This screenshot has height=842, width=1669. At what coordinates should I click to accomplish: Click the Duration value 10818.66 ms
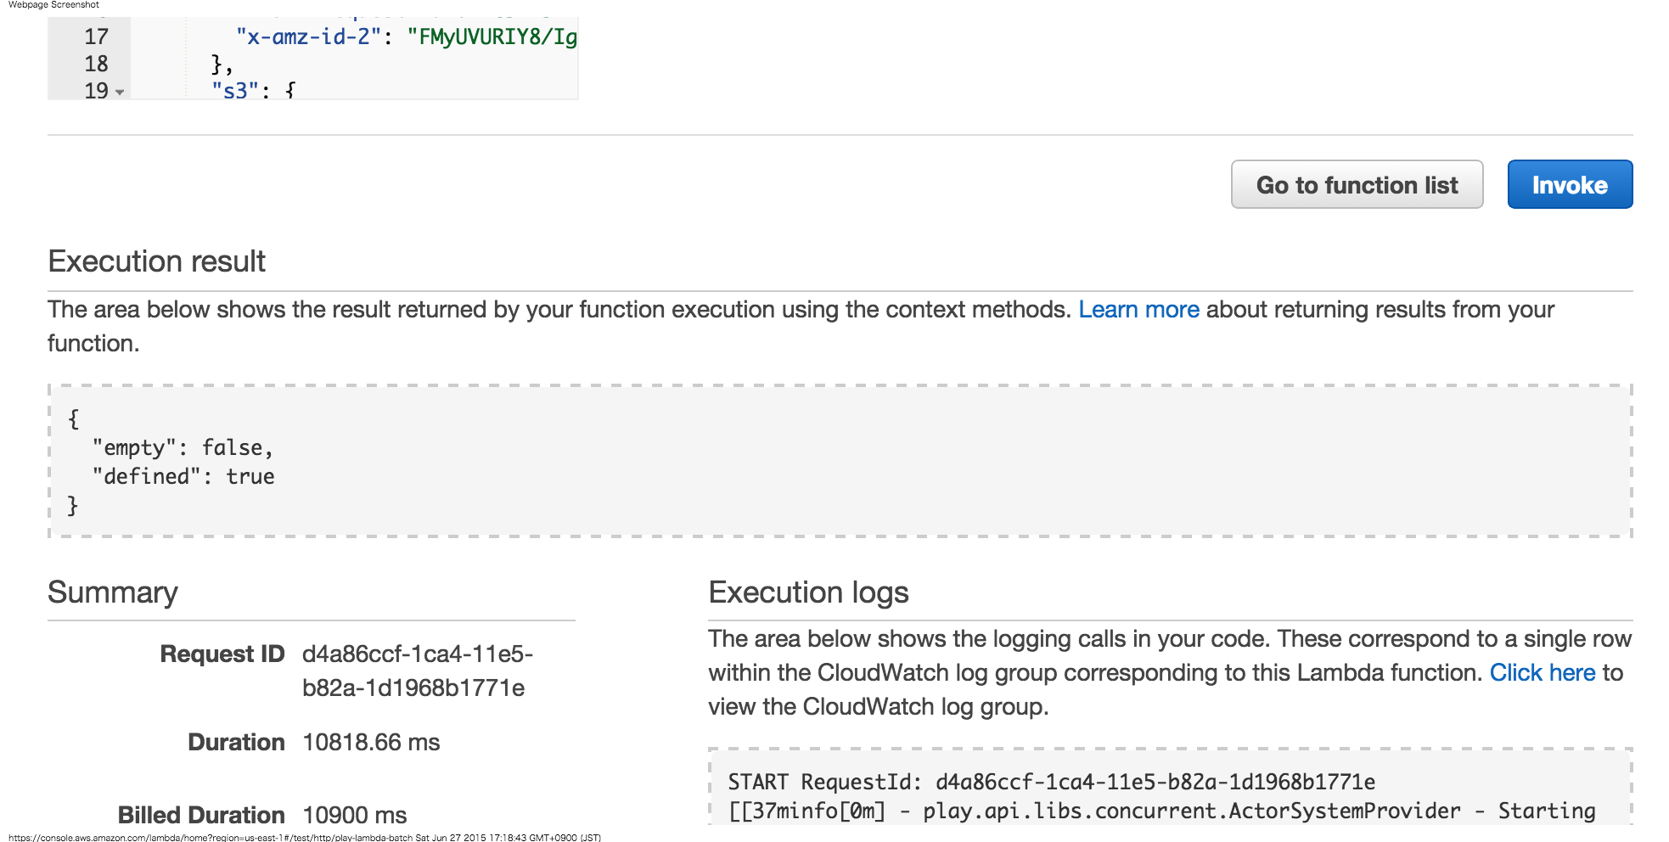(x=371, y=743)
